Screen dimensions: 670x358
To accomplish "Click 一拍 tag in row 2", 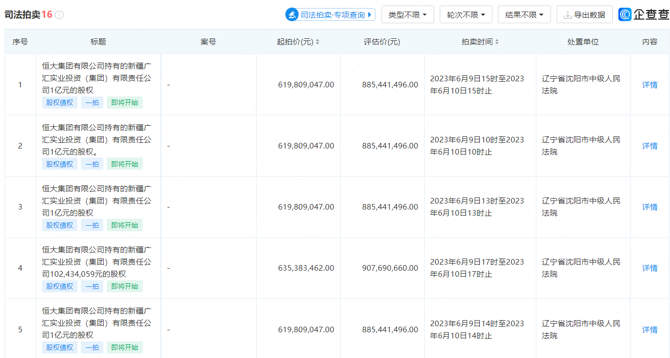I will coord(92,164).
